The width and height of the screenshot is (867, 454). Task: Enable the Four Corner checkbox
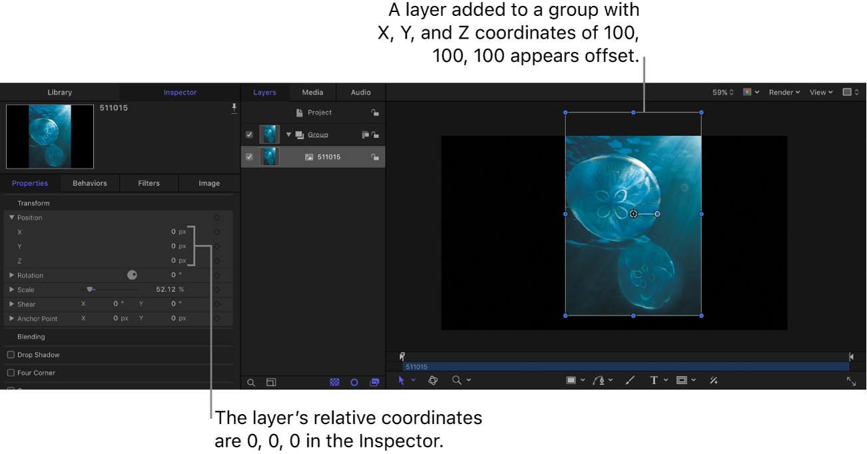11,373
